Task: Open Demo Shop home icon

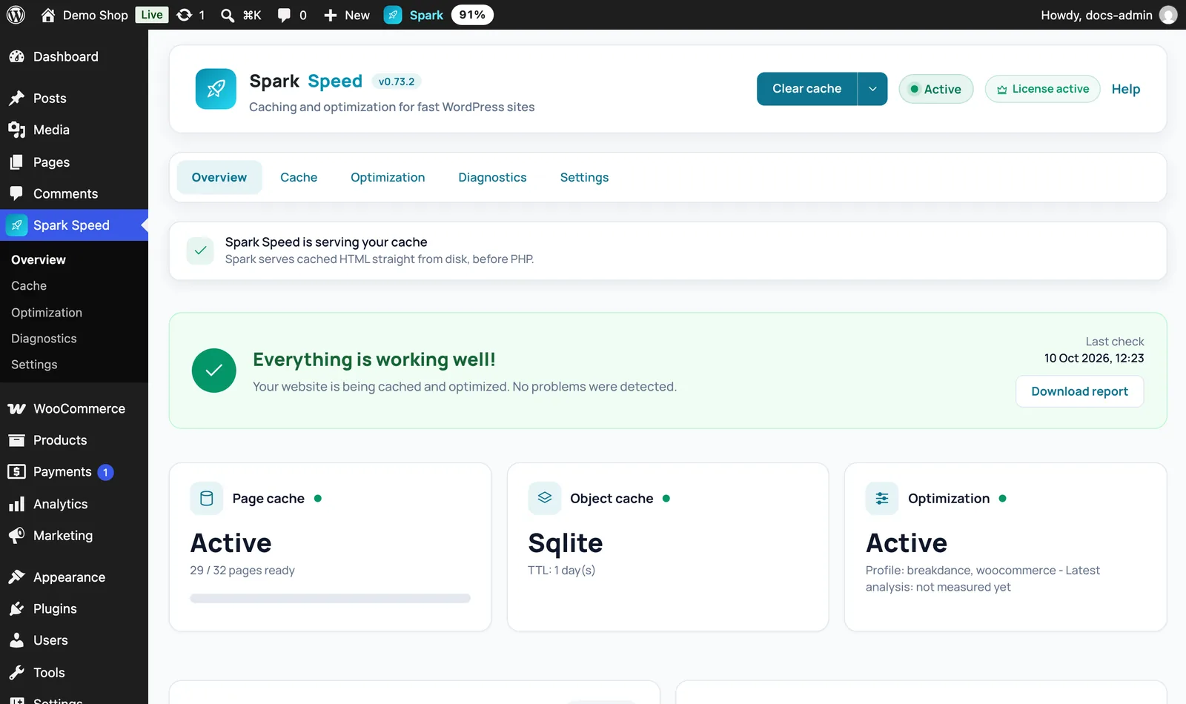Action: [x=48, y=15]
